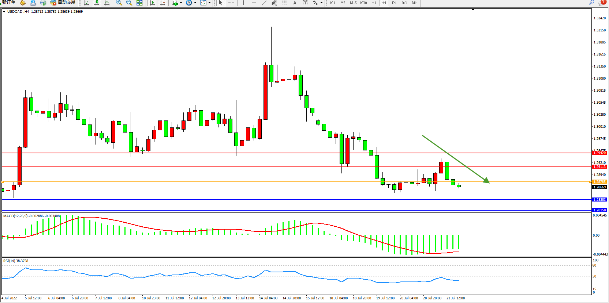
Task: Switch chart to line chart display
Action: point(107,3)
